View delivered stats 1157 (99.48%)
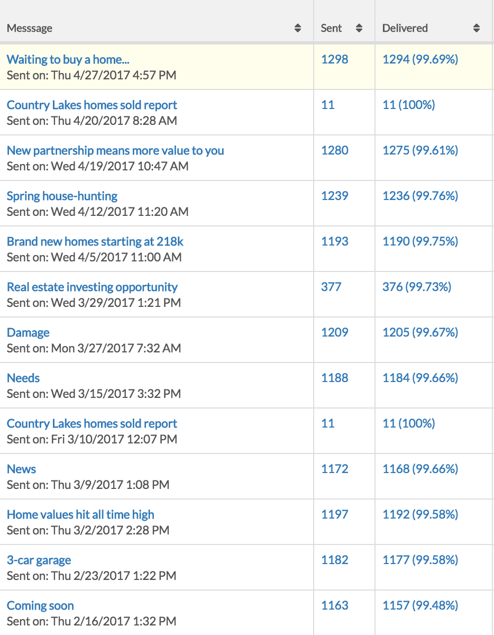The image size is (494, 635). pos(420,605)
